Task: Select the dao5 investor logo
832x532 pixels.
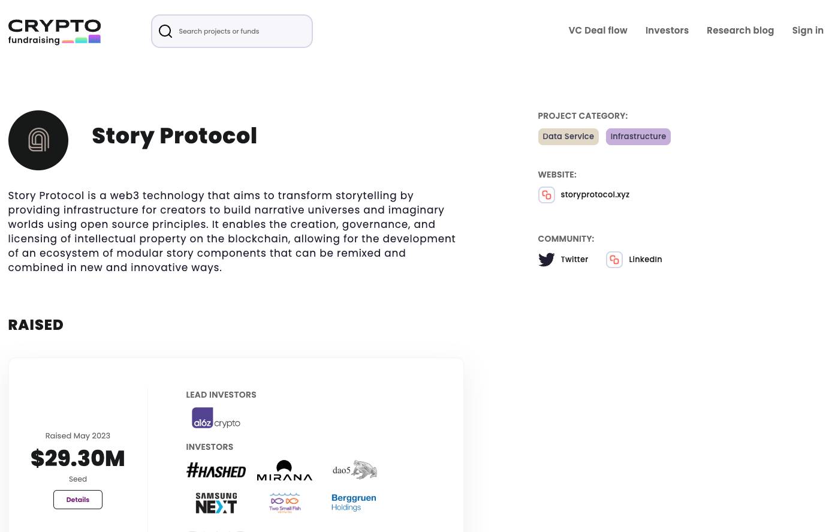Action: [354, 470]
